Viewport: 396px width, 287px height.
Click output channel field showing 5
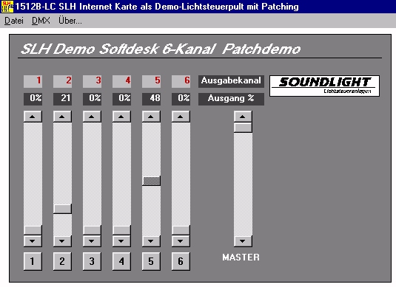tap(151, 81)
